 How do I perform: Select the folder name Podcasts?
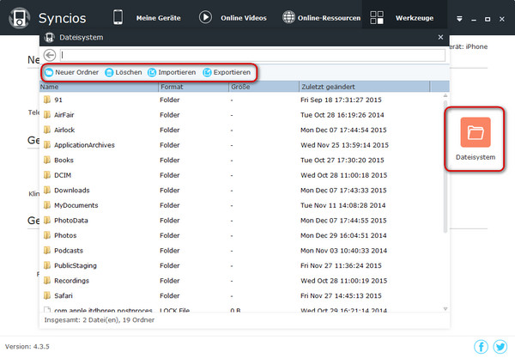point(69,251)
